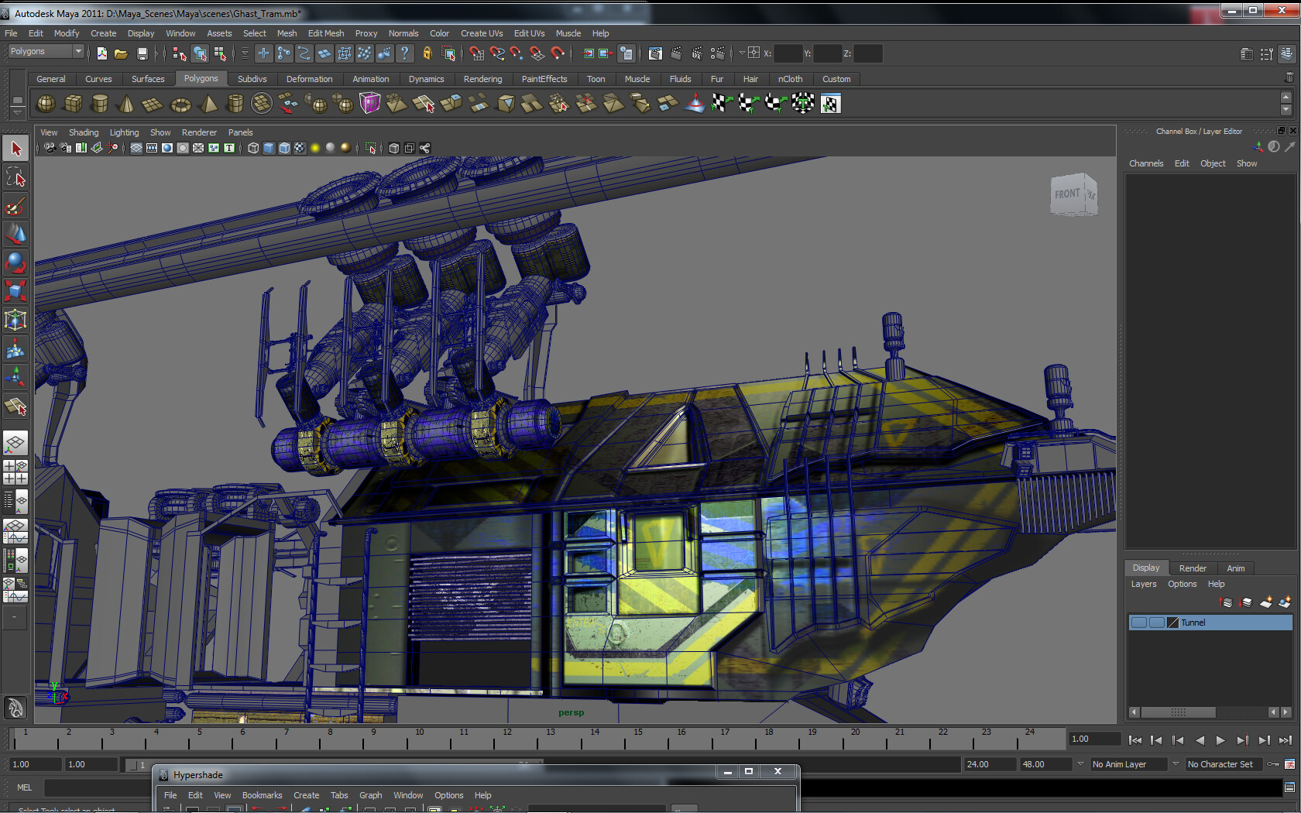Screen dimensions: 1301x813
Task: Toggle the auto keyframe key icon
Action: (x=1273, y=764)
